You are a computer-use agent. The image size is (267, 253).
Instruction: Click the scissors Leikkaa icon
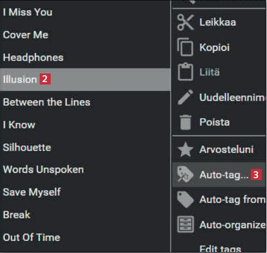tap(185, 23)
